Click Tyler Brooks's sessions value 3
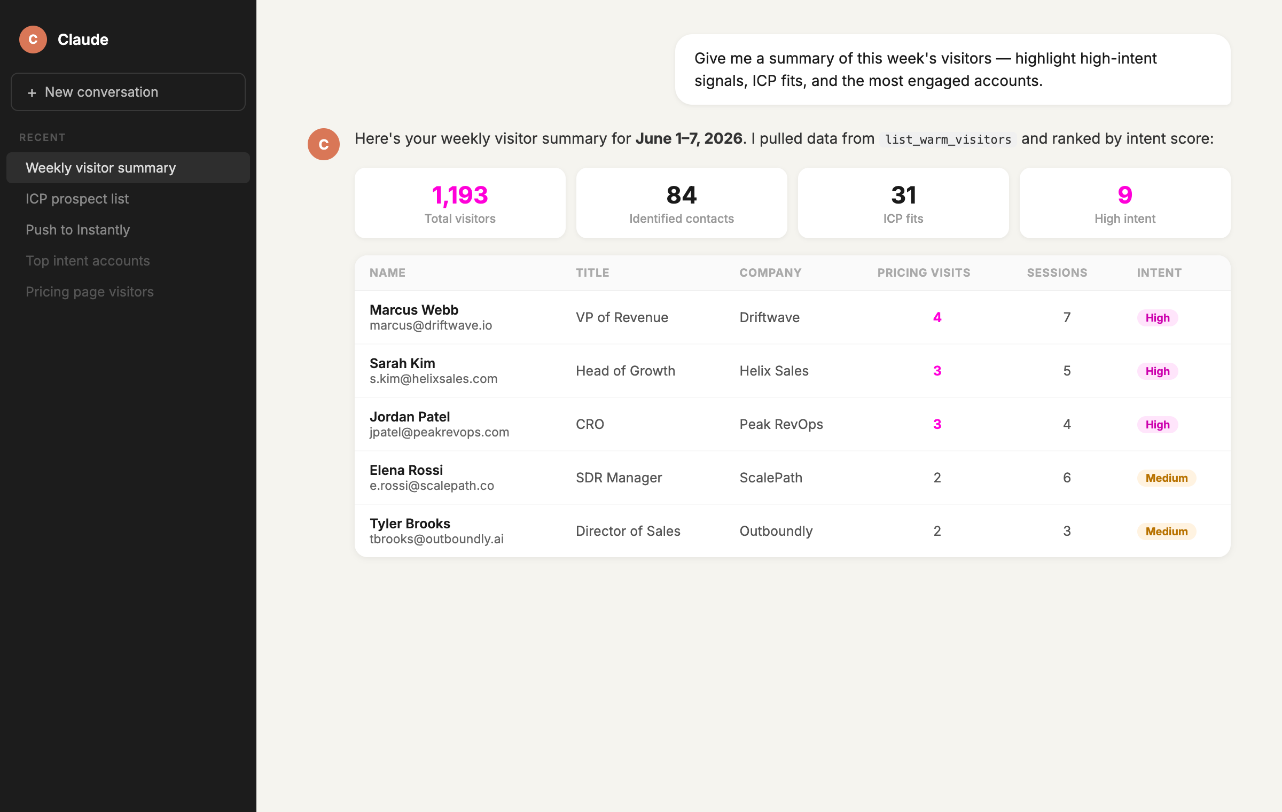This screenshot has width=1282, height=812. [1067, 531]
